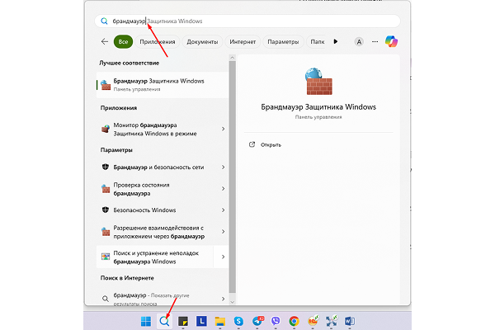Select the Папк filter tab
The height and width of the screenshot is (330, 495).
(318, 42)
